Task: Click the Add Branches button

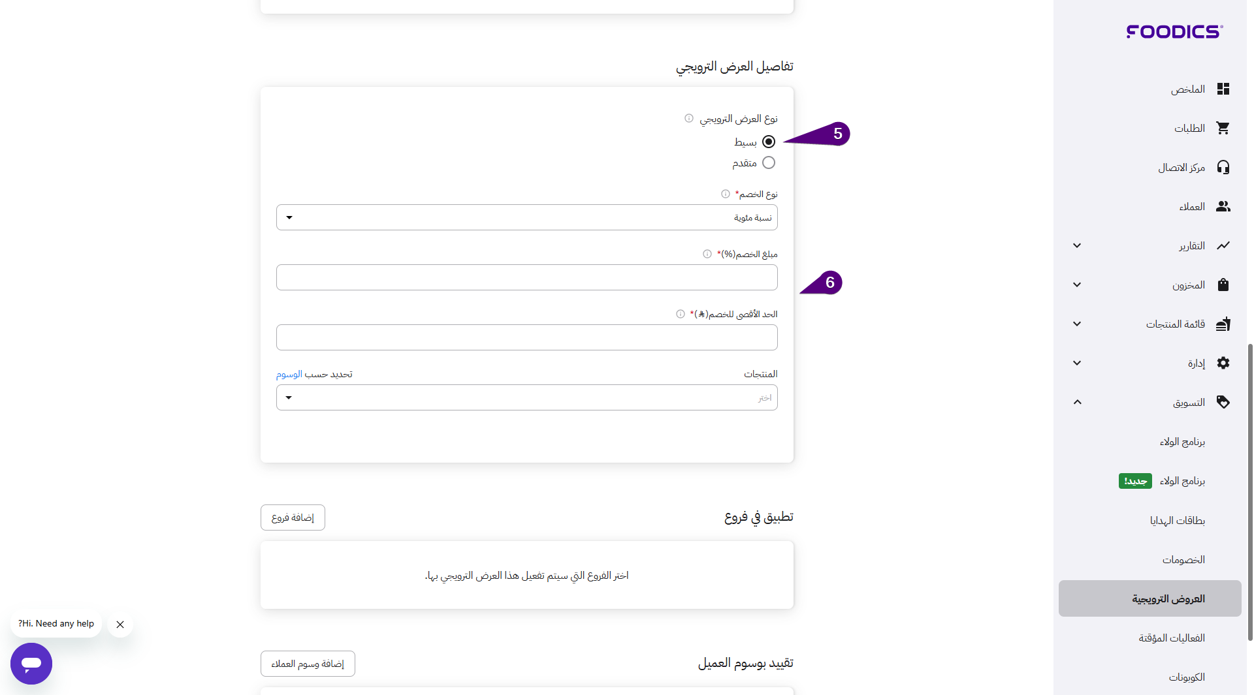Action: coord(293,518)
